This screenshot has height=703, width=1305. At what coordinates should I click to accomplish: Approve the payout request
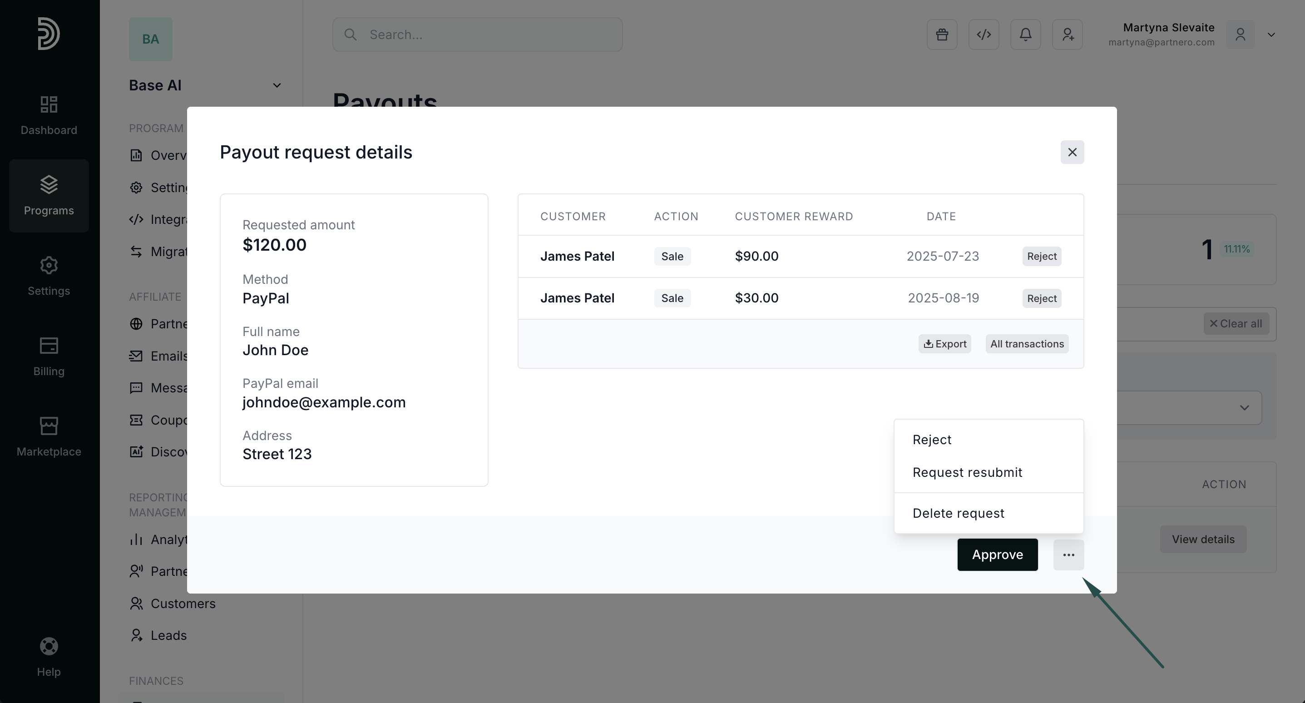(x=997, y=554)
